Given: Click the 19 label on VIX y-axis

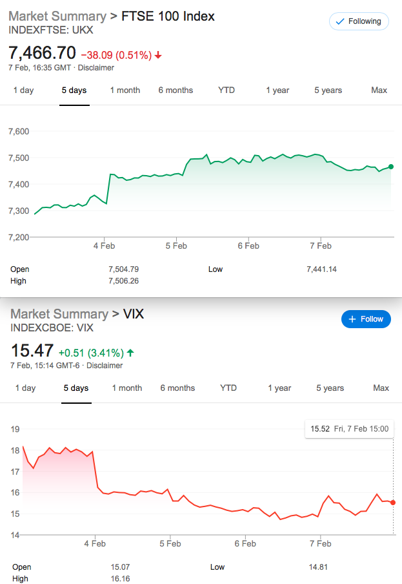Looking at the screenshot, I should pyautogui.click(x=15, y=429).
